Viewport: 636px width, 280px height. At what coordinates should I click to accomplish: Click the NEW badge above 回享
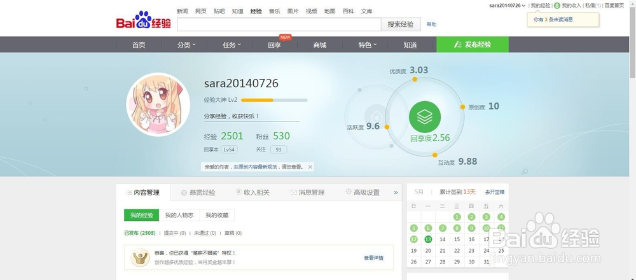click(x=285, y=38)
